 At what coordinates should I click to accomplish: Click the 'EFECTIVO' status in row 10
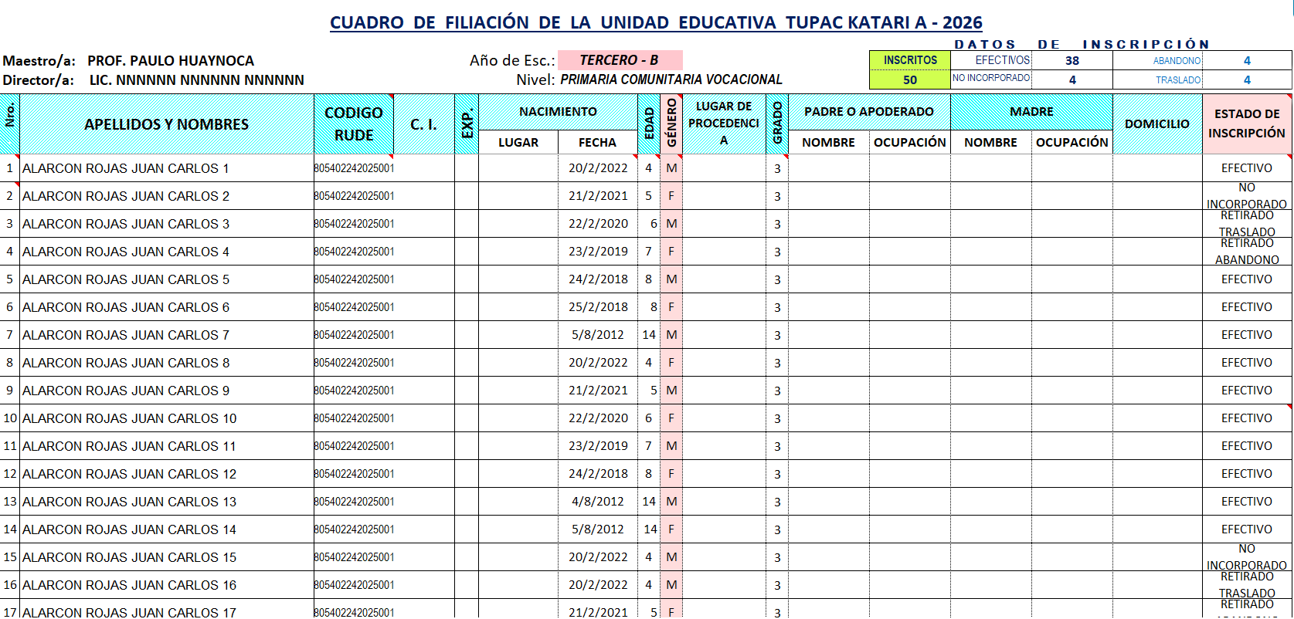pyautogui.click(x=1247, y=418)
